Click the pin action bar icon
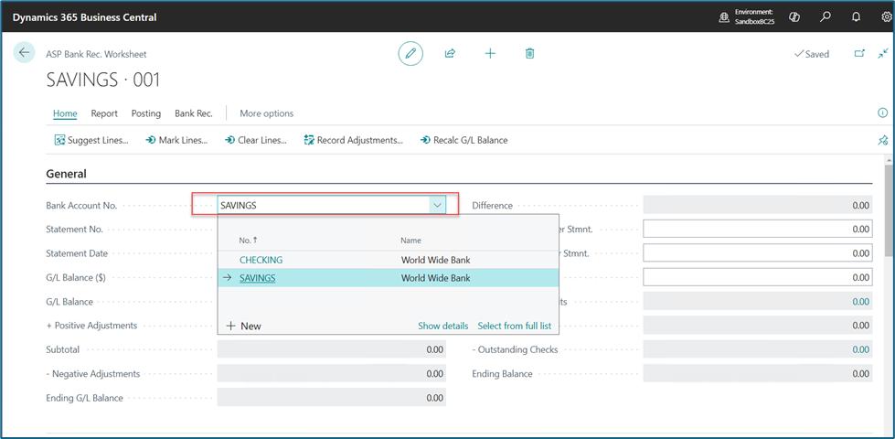This screenshot has width=895, height=439. (882, 140)
